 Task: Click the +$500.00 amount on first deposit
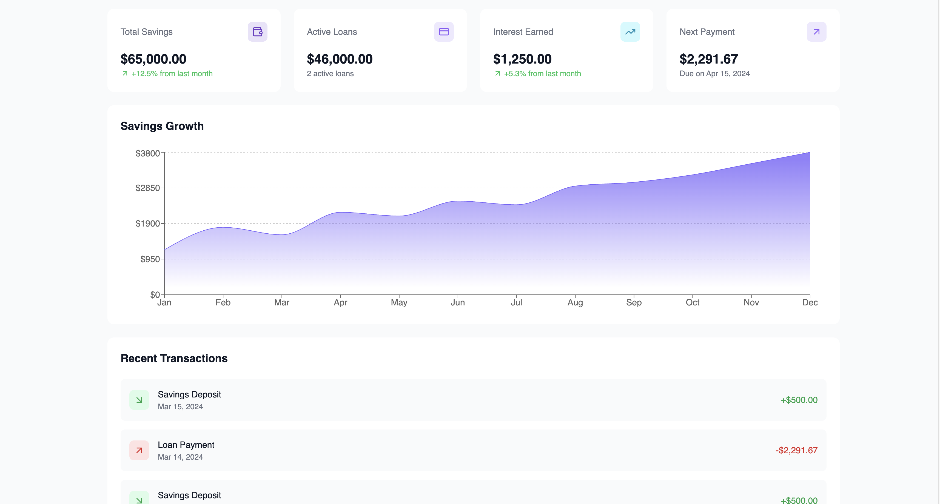pos(799,400)
